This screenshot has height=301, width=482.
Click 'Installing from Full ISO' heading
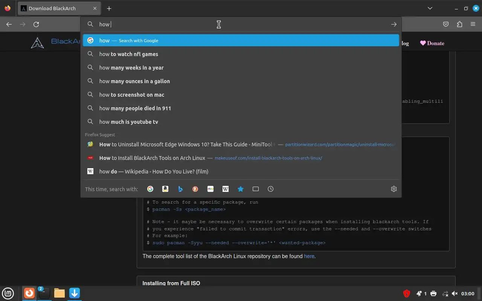pyautogui.click(x=171, y=283)
